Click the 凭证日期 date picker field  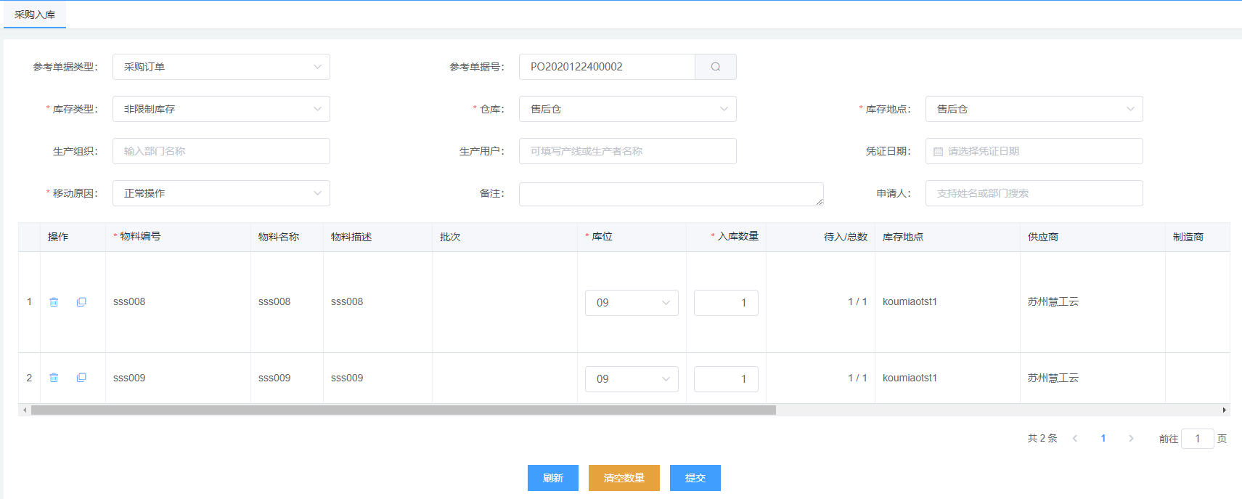pyautogui.click(x=1034, y=151)
